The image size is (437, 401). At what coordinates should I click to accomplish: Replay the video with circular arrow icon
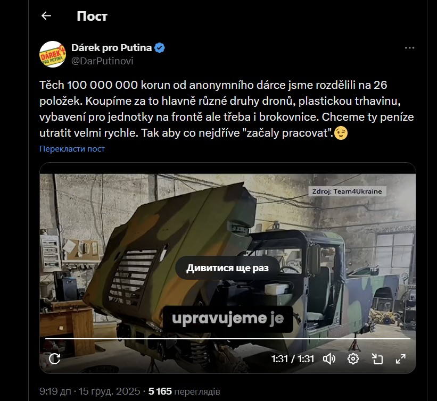pyautogui.click(x=55, y=358)
